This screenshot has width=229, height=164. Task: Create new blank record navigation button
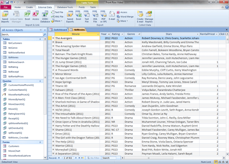pyautogui.click(x=83, y=158)
